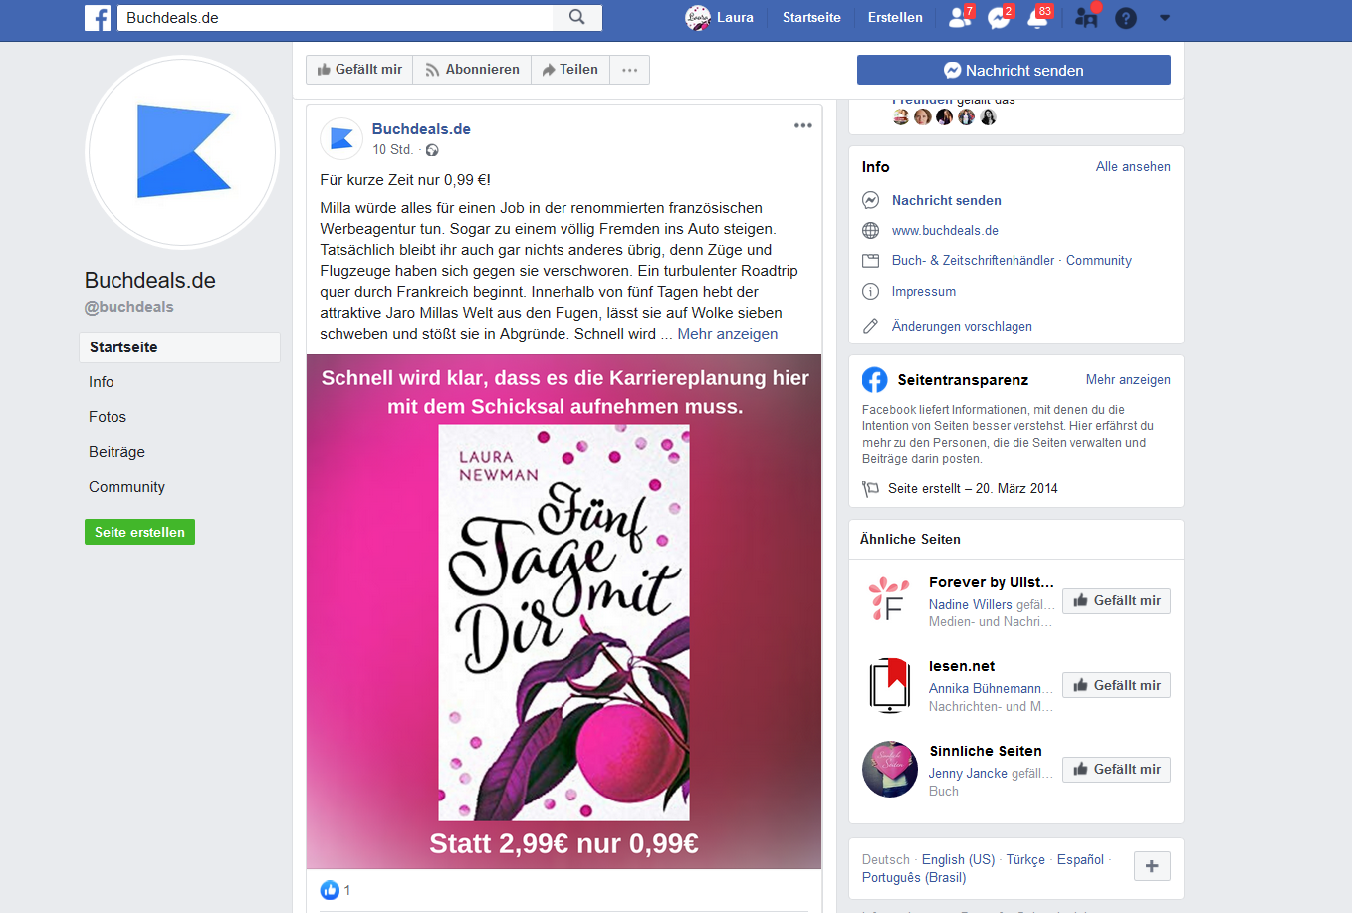Open Sinnliche Seiten page thumbnail
The width and height of the screenshot is (1352, 913).
pyautogui.click(x=889, y=769)
